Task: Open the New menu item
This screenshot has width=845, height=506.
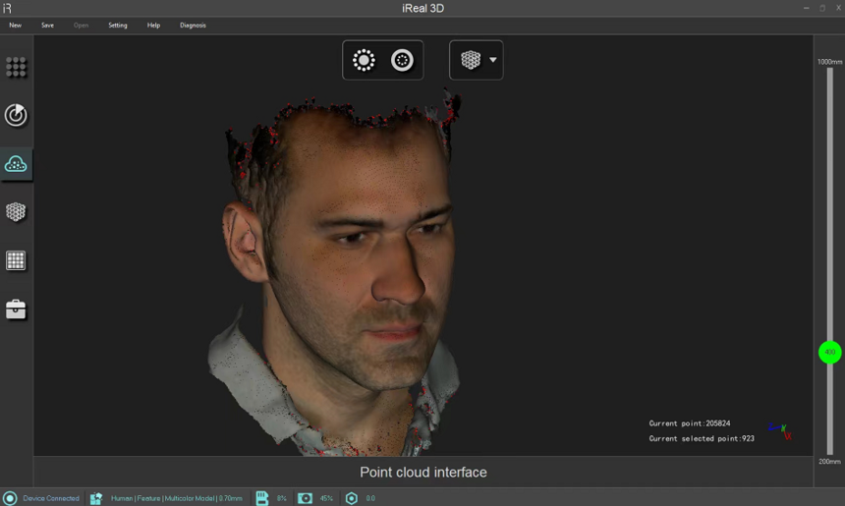Action: [15, 26]
